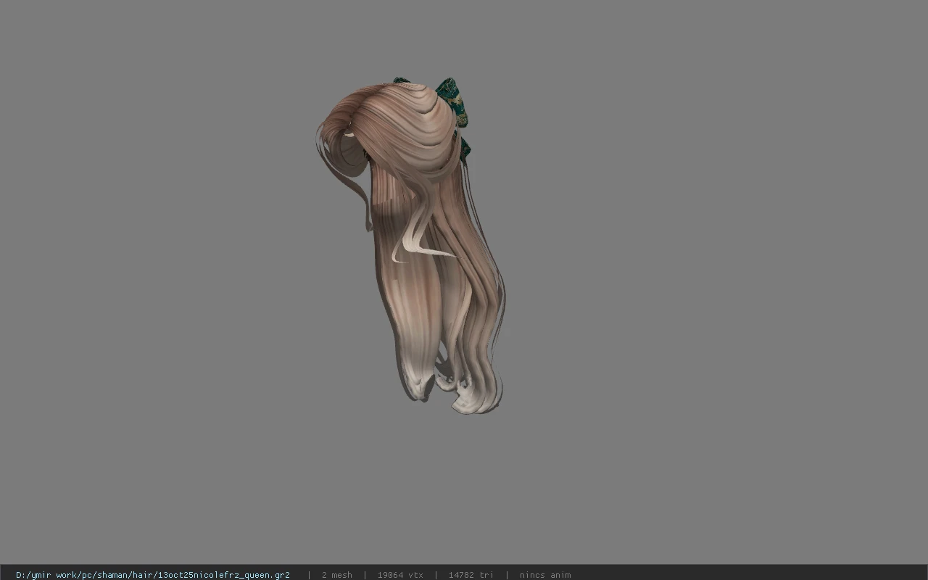Click the "14782 tri" triangle count
Viewport: 928px width, 580px height.
point(471,575)
